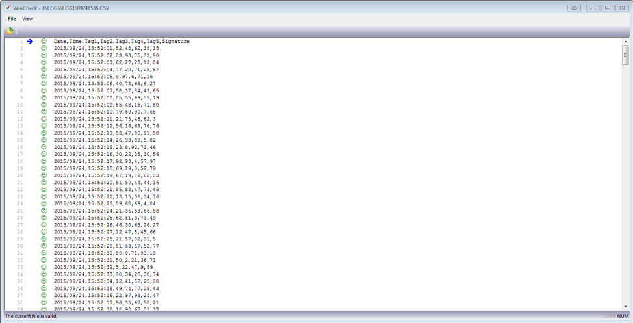The height and width of the screenshot is (323, 633).
Task: Click line number 7 in the gutter
Action: point(21,84)
